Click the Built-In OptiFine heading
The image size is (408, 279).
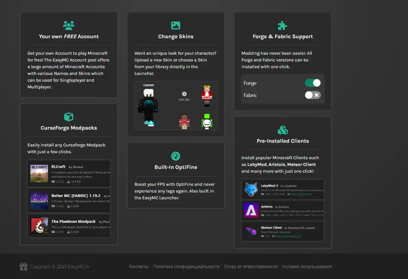[x=176, y=167]
